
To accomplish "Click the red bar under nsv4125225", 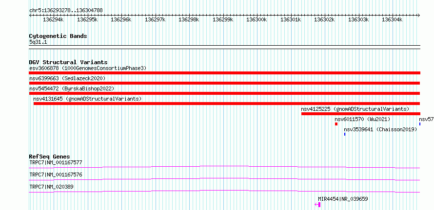I will click(x=361, y=114).
